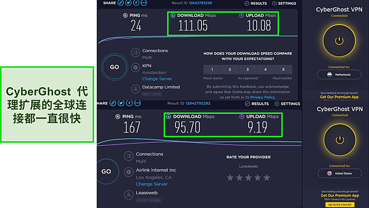The height and width of the screenshot is (208, 369).
Task: Open result ID 12842783298 link
Action: (x=200, y=3)
